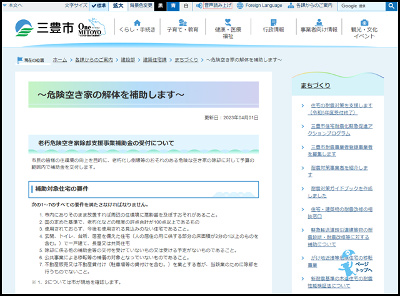Enlarge text with 拡大 button
The width and height of the screenshot is (400, 296).
click(118, 6)
